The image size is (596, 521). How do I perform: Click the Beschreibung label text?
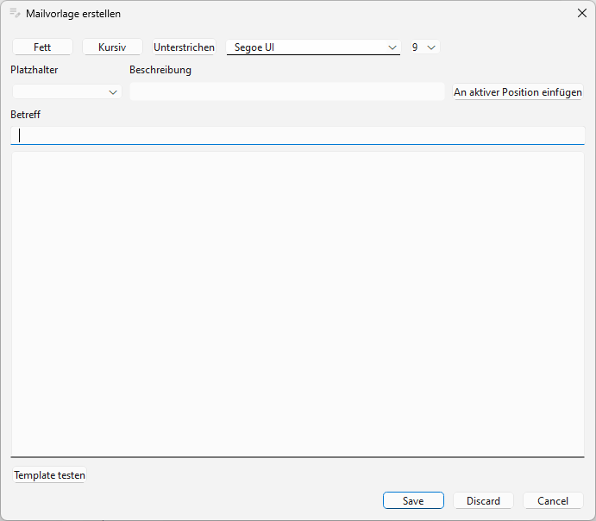(160, 70)
